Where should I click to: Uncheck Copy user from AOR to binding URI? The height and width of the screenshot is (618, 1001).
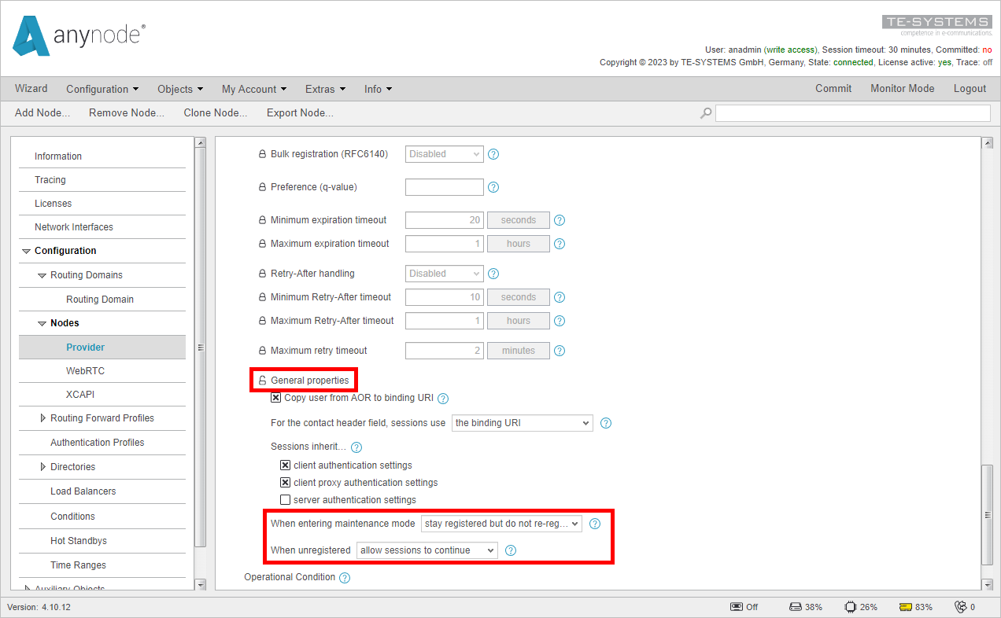[x=275, y=398]
